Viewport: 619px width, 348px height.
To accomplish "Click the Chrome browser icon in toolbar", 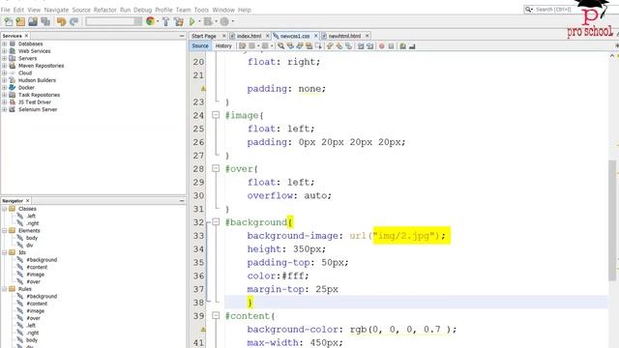I will (150, 21).
